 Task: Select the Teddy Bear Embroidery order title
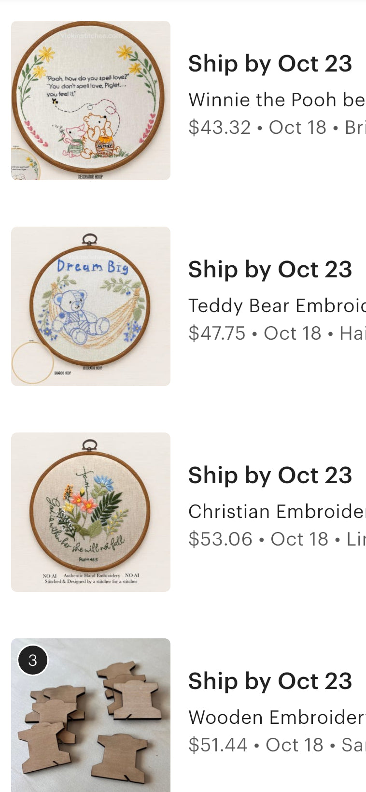pyautogui.click(x=276, y=305)
